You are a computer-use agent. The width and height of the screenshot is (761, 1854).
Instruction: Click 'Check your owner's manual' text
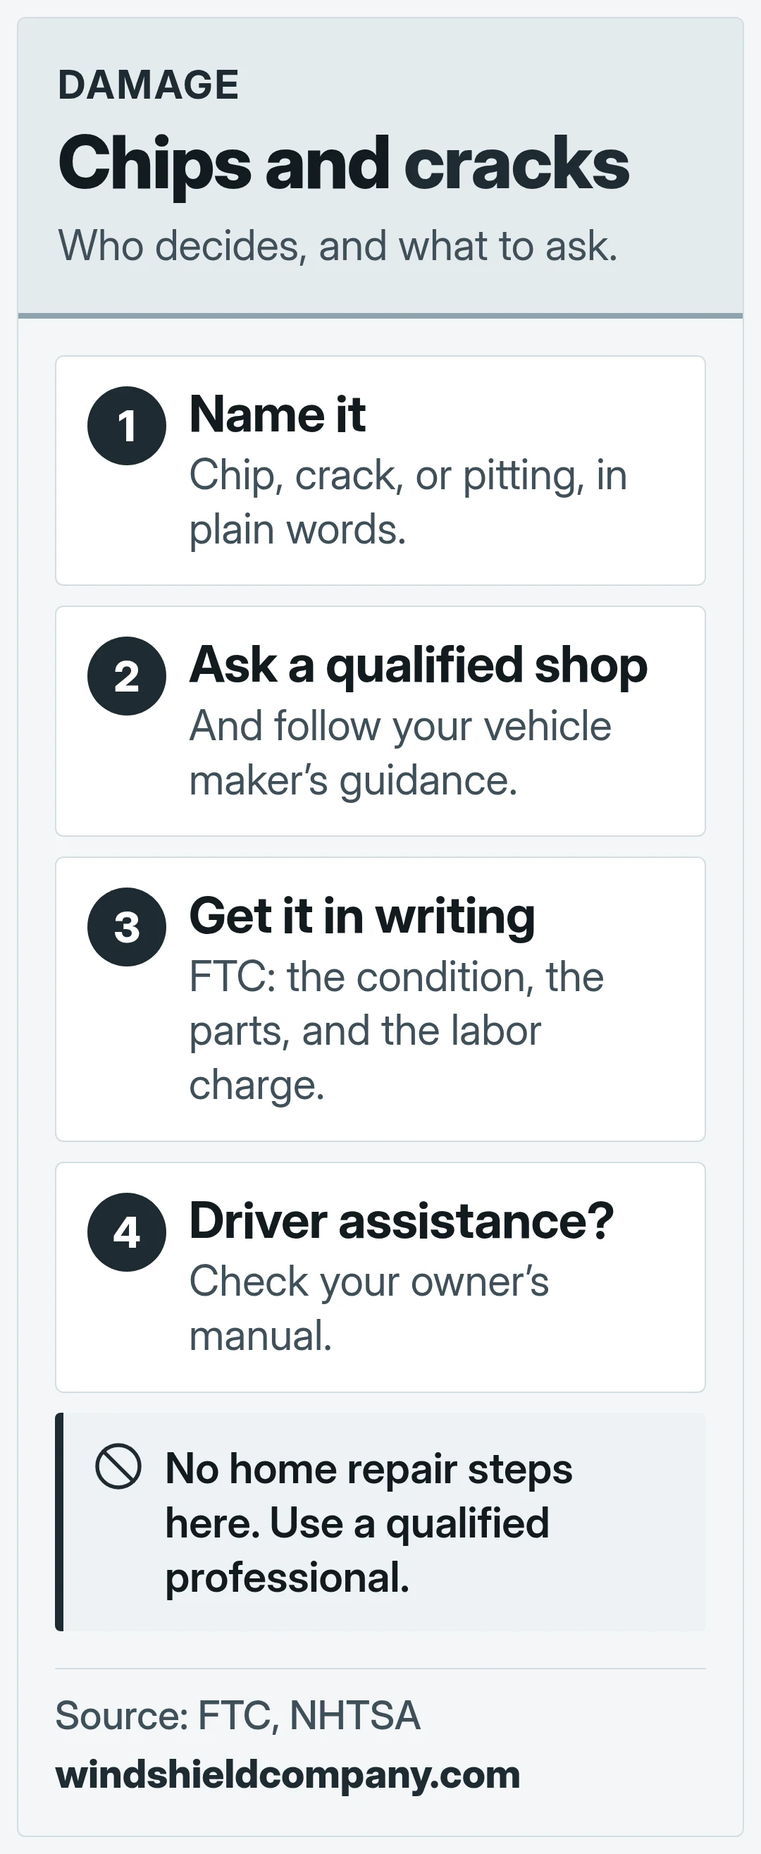pyautogui.click(x=369, y=1308)
